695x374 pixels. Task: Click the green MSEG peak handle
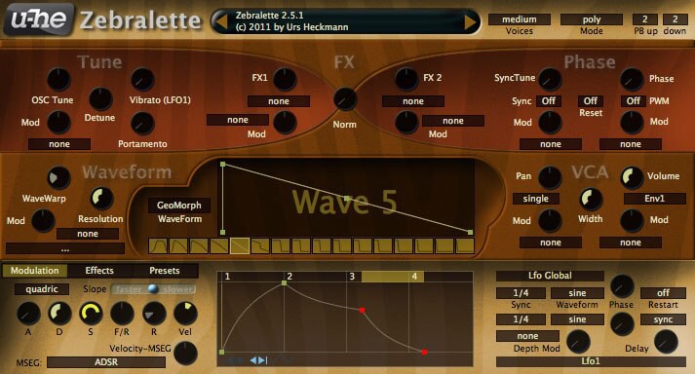(284, 282)
